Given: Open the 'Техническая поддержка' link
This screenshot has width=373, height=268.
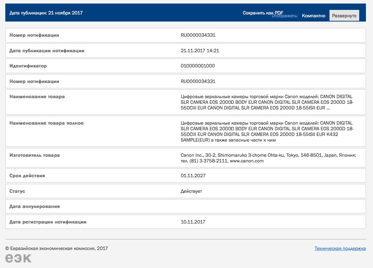Looking at the screenshot, I should pos(340,248).
